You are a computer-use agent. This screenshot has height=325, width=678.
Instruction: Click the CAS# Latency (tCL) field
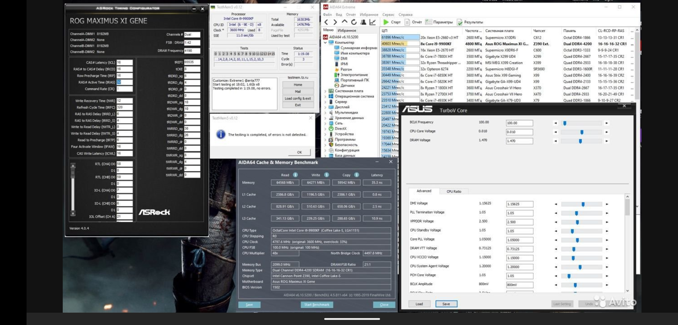pyautogui.click(x=125, y=63)
